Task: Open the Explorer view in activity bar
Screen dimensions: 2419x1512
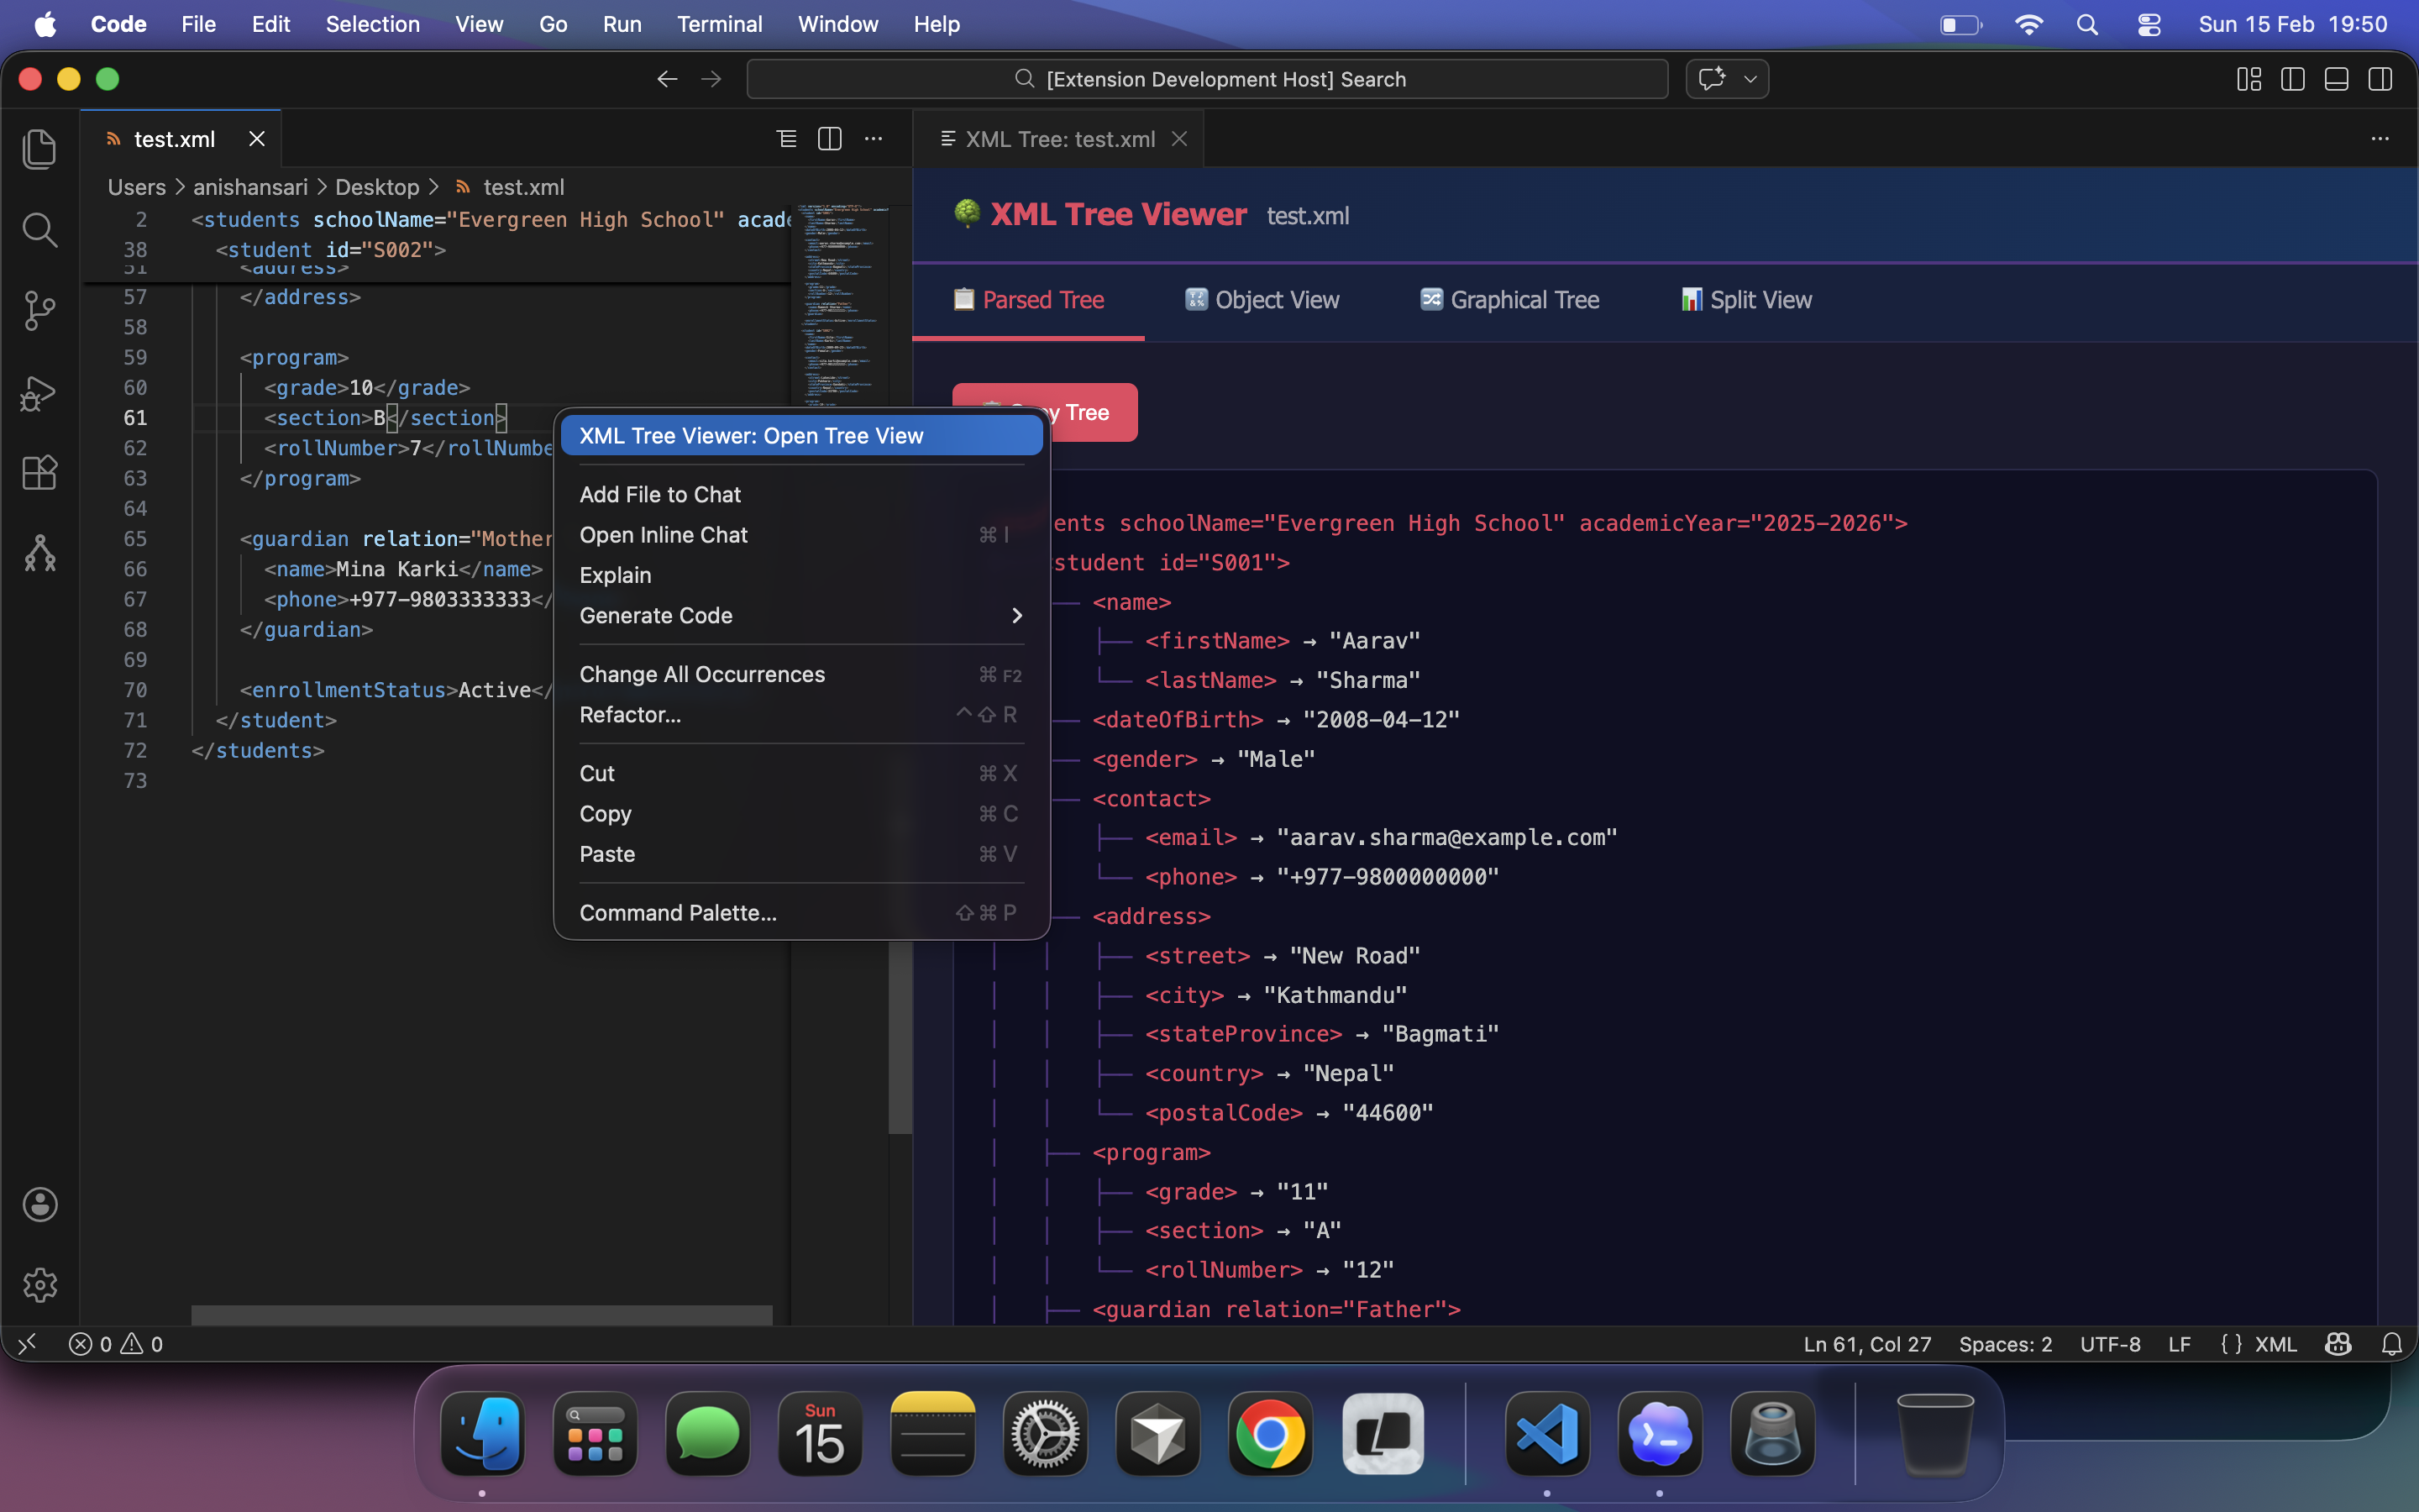Action: [x=39, y=149]
